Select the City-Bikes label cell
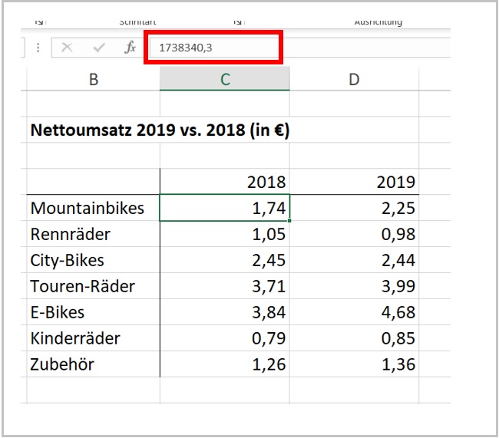The height and width of the screenshot is (438, 499). coord(93,260)
